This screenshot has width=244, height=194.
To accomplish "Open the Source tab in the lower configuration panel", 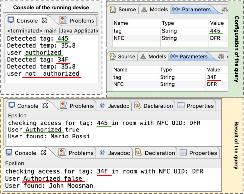I will click(x=122, y=56).
